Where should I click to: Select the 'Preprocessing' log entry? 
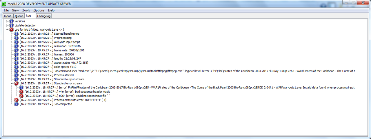click(46, 38)
